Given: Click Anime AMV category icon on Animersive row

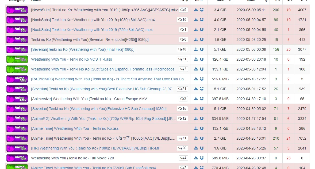Looking at the screenshot, I should [x=17, y=99].
